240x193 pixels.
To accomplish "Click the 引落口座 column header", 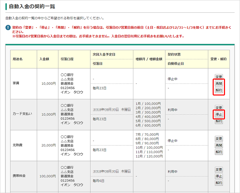I will (67, 59).
